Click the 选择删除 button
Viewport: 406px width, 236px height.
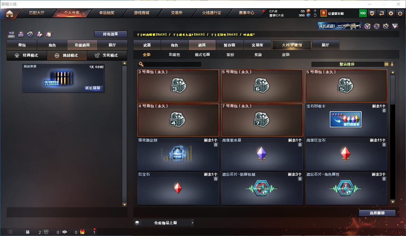click(x=377, y=213)
